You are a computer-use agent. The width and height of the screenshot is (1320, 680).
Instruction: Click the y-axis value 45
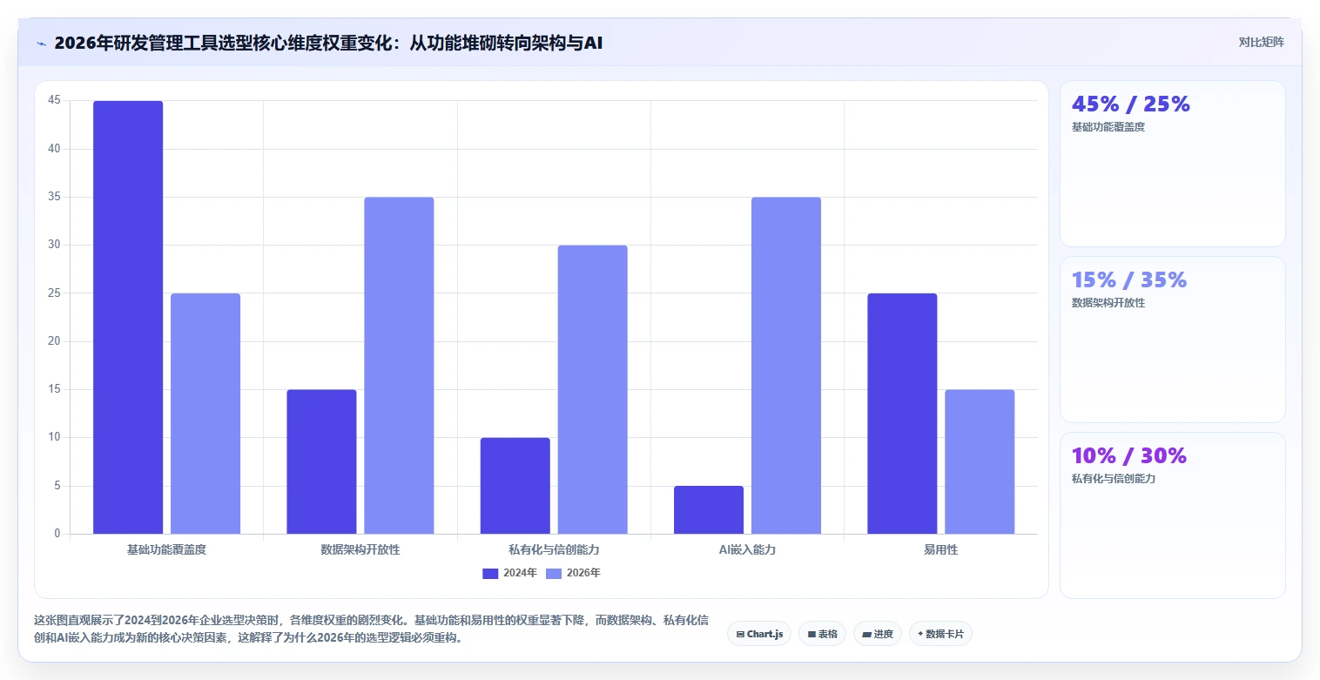55,101
